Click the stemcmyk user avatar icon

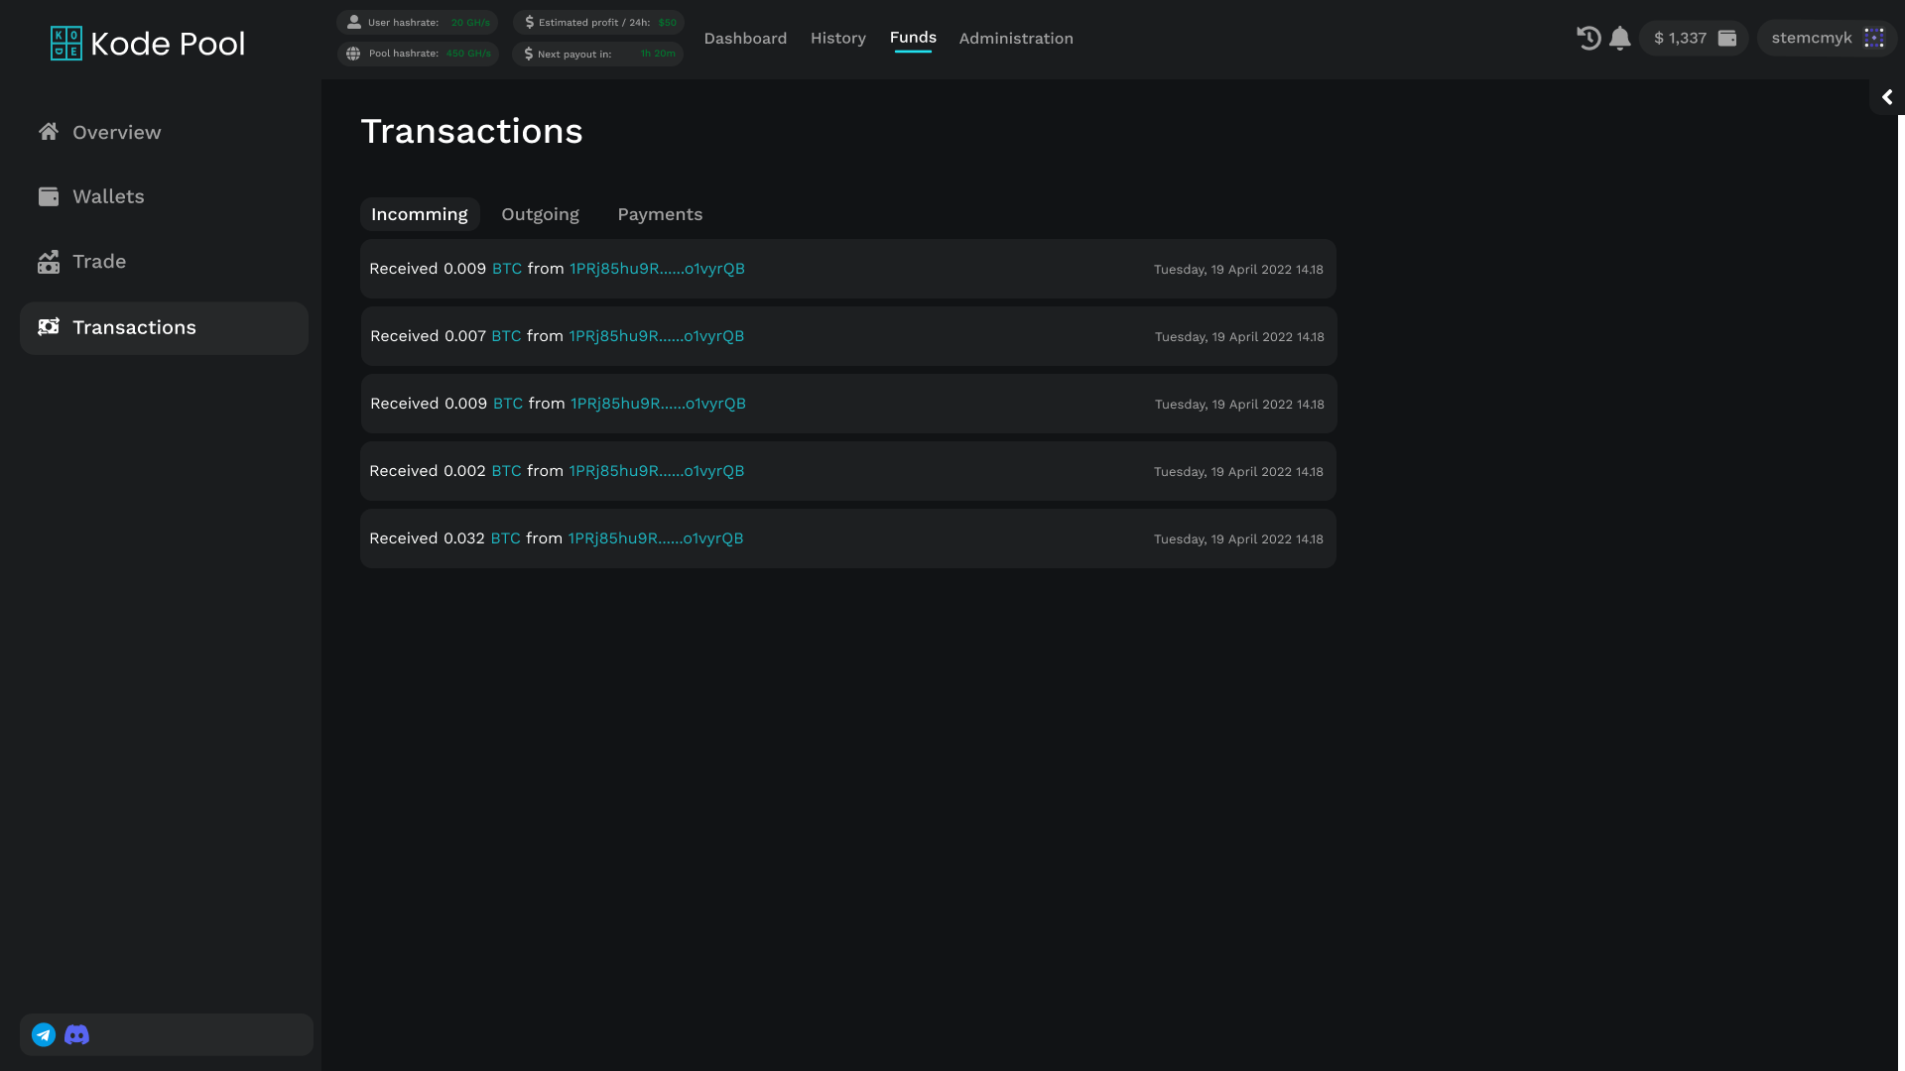click(1873, 38)
